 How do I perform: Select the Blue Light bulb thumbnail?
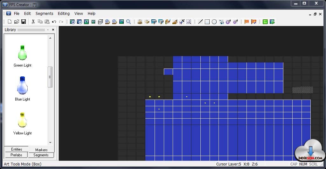pyautogui.click(x=22, y=85)
